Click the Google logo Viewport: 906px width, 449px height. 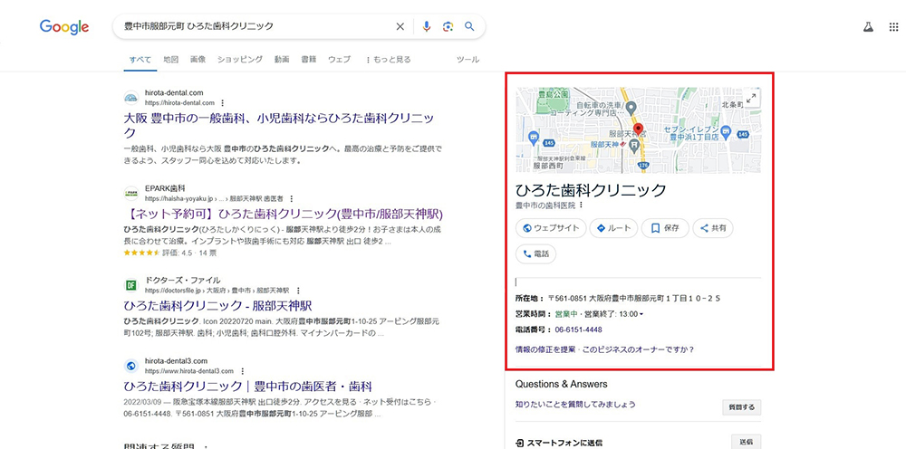point(63,27)
